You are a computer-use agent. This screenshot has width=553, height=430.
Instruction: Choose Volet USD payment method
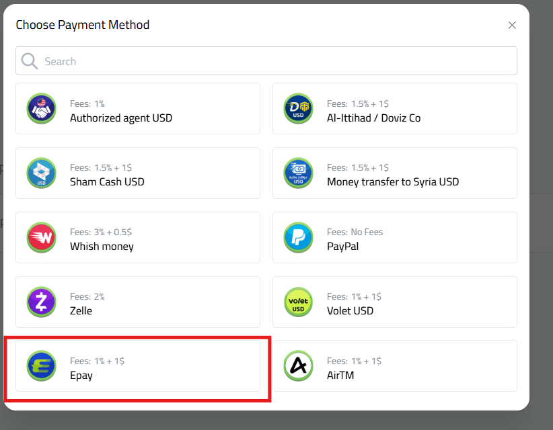395,302
